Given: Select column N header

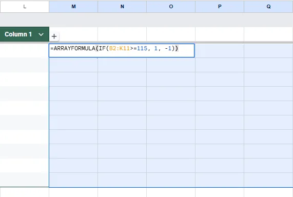Looking at the screenshot, I should [x=122, y=7].
